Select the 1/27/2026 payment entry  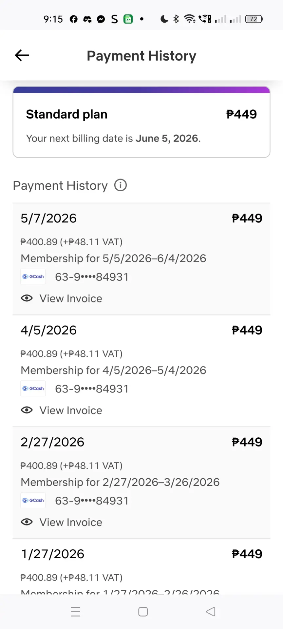[141, 567]
